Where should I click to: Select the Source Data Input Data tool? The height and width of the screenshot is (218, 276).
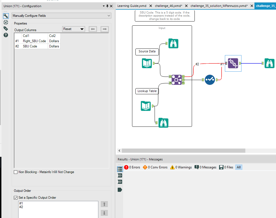[147, 63]
